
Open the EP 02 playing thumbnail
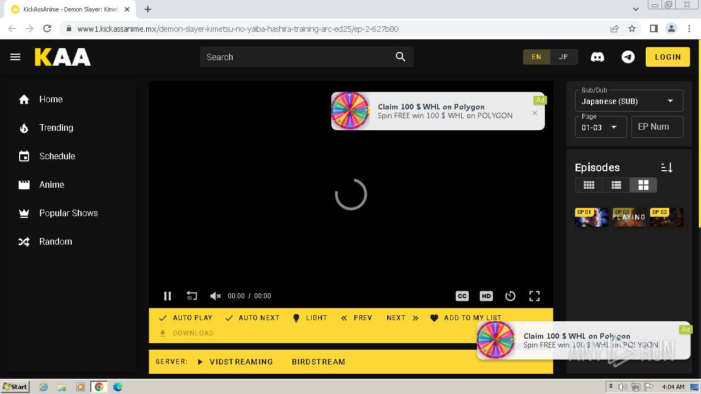629,217
